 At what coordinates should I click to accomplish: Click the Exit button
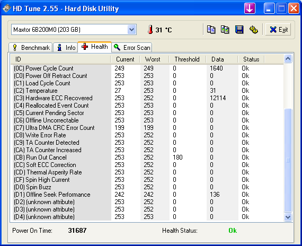pos(278,30)
